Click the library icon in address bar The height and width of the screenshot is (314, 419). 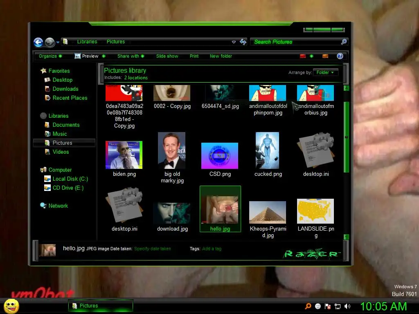pos(65,42)
